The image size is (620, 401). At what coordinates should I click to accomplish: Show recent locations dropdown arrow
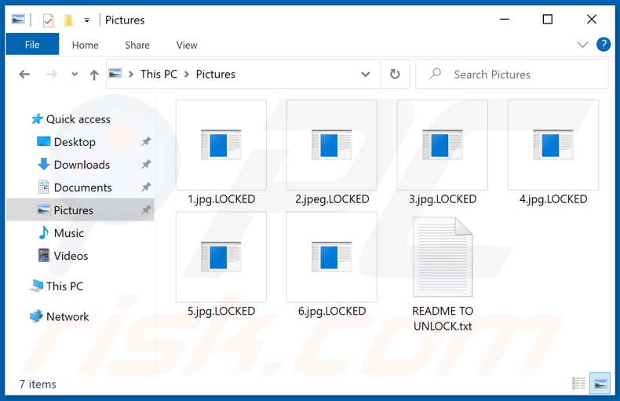[x=75, y=75]
